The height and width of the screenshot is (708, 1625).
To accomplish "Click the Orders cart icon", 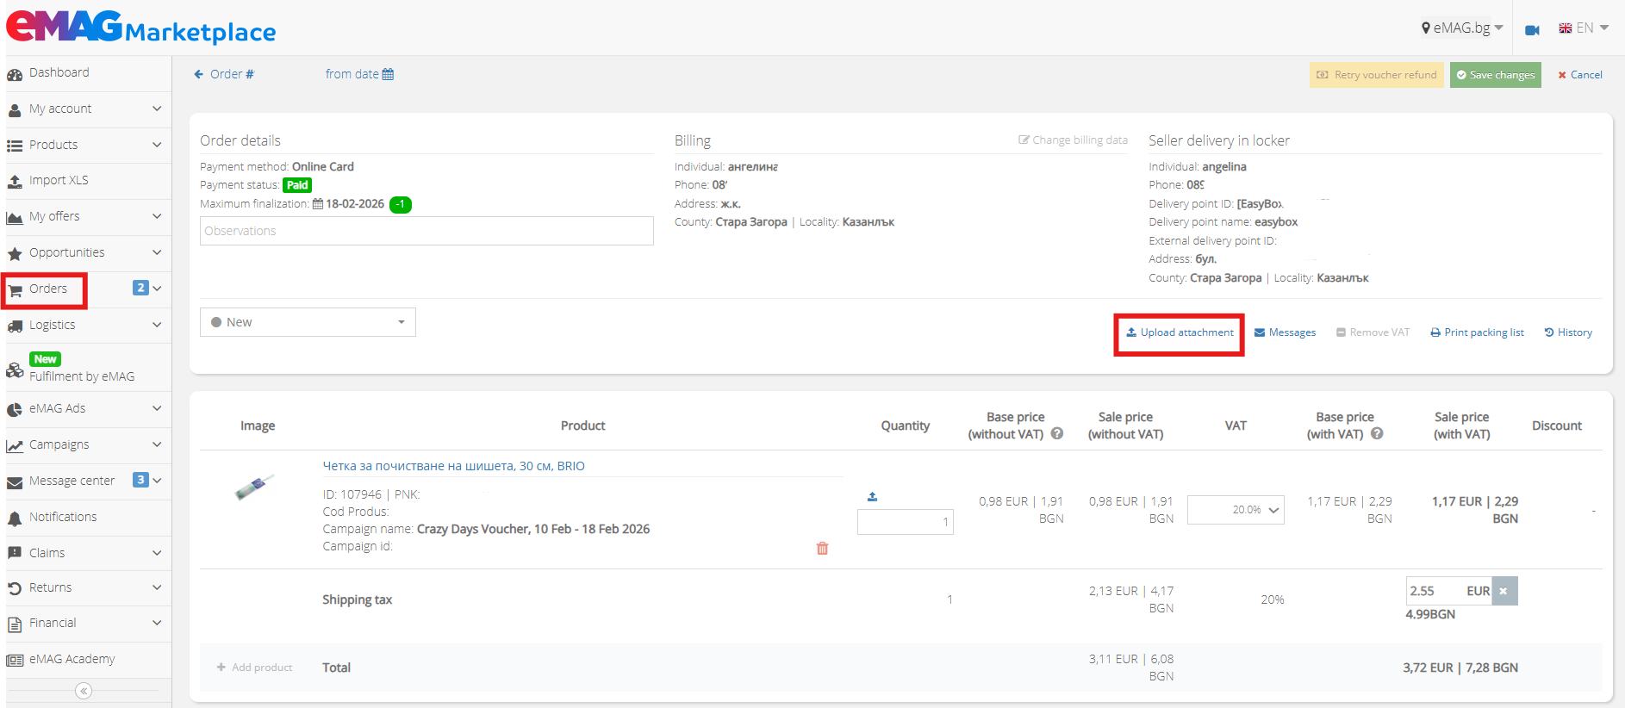I will coord(15,290).
